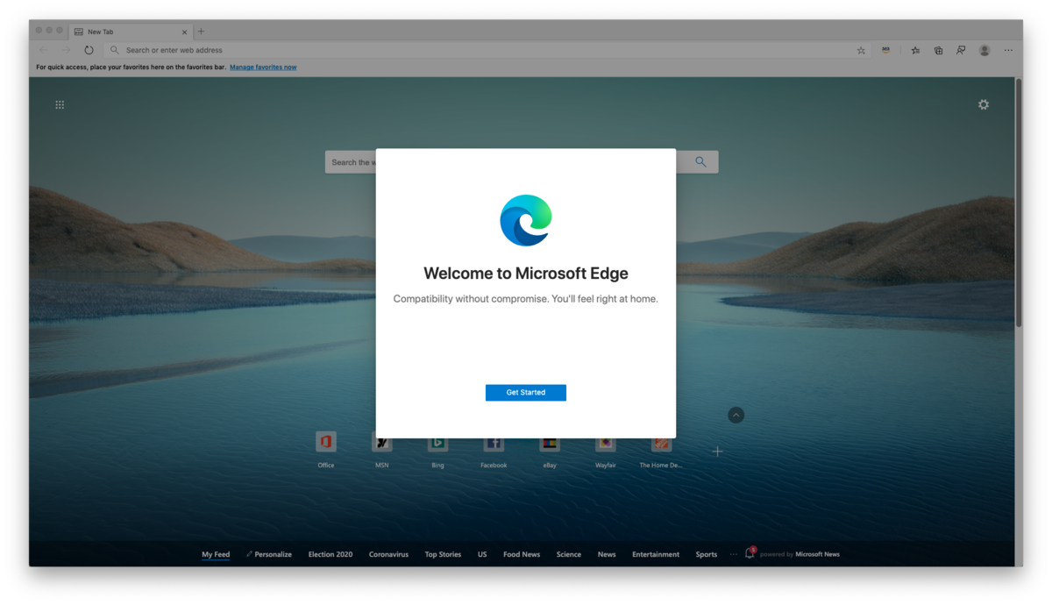Switch to Sports tab
The width and height of the screenshot is (1052, 605).
click(707, 554)
